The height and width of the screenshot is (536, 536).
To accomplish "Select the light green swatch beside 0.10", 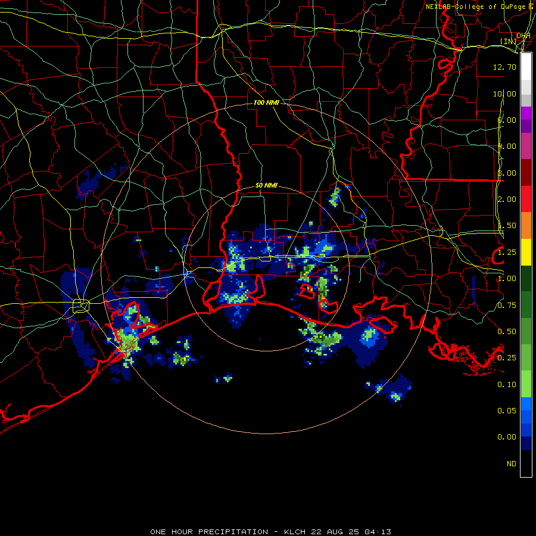I will (x=526, y=384).
